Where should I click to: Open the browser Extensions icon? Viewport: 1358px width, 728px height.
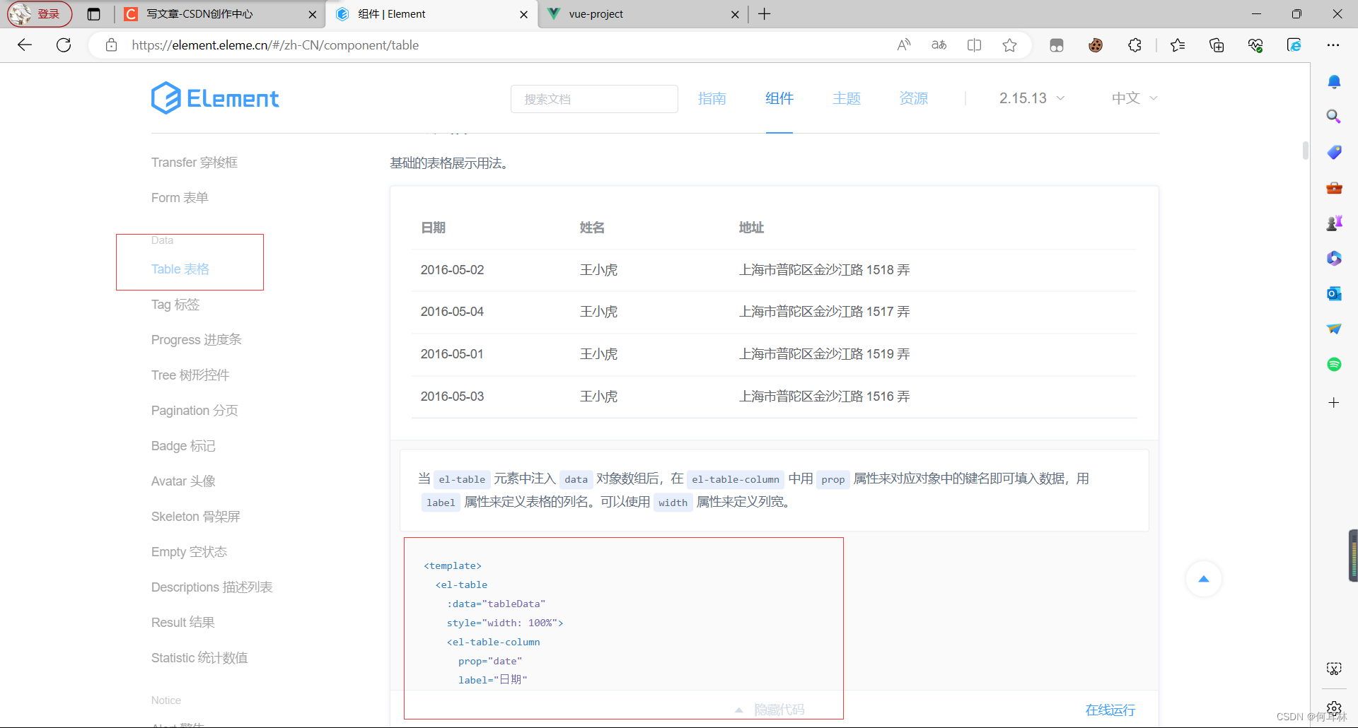[1134, 45]
